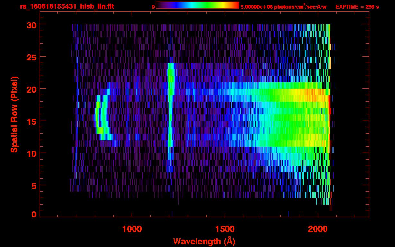This screenshot has height=247, width=395.
Task: Click the file name title ra_160618155431_hisb_lin.fit
Action: [67, 6]
